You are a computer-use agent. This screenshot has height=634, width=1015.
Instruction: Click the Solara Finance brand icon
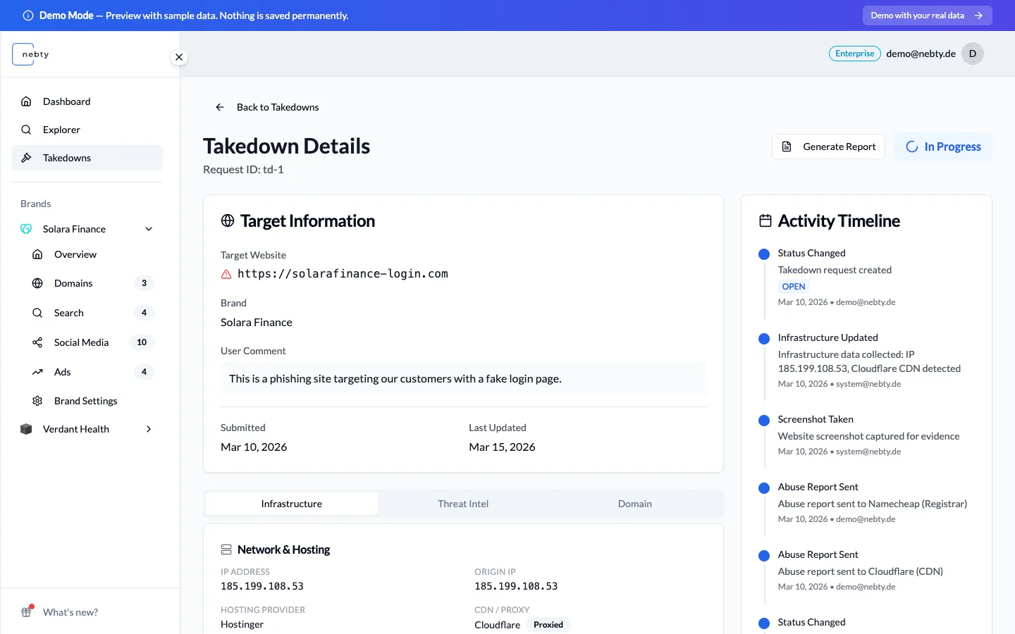(26, 229)
